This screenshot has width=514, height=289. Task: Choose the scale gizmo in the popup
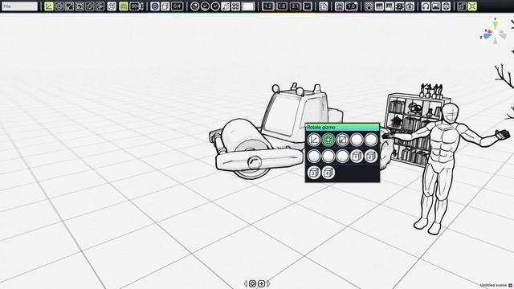point(343,140)
